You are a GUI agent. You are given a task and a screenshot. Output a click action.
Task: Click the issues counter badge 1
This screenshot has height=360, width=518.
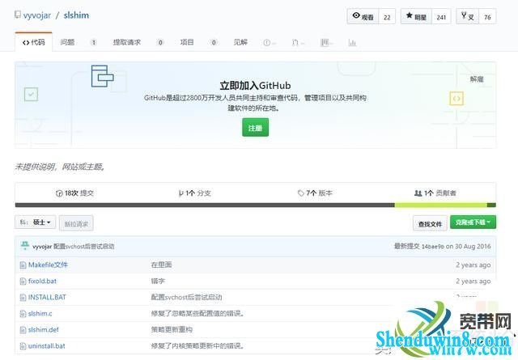[x=94, y=42]
